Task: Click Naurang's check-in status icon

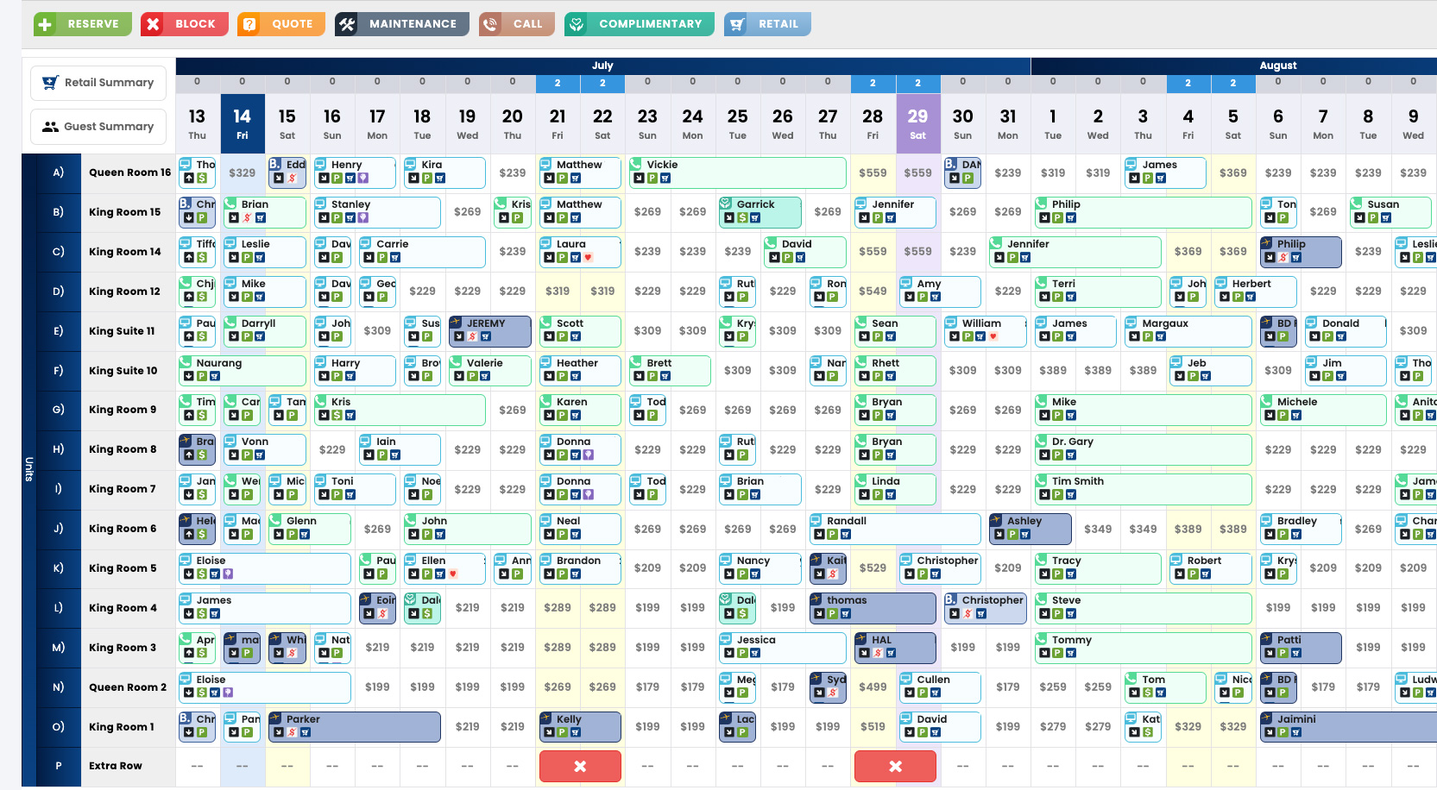Action: 188,376
